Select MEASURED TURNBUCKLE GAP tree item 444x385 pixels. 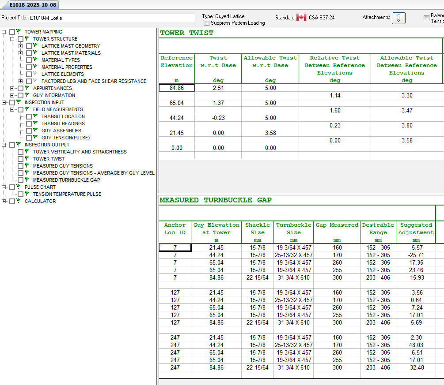(x=67, y=180)
